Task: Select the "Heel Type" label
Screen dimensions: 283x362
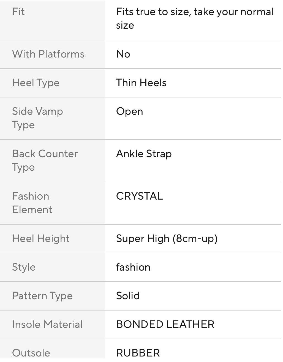Action: point(36,83)
